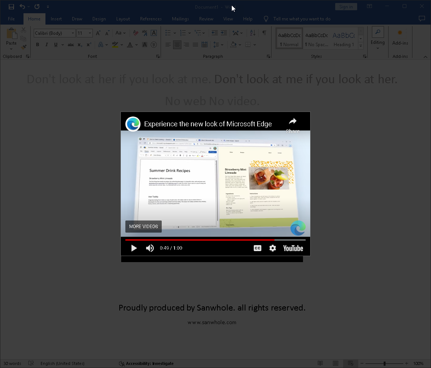
Task: Select Center alignment
Action: click(x=177, y=45)
